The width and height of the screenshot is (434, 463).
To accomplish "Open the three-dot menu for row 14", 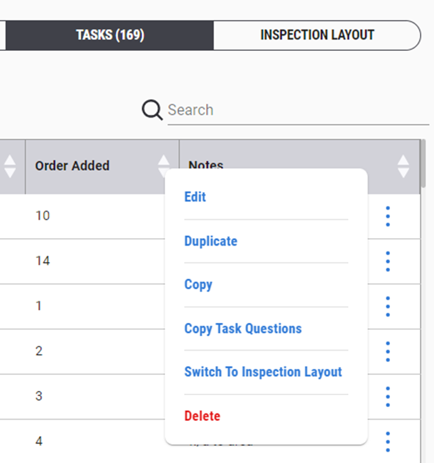I will pos(388,261).
